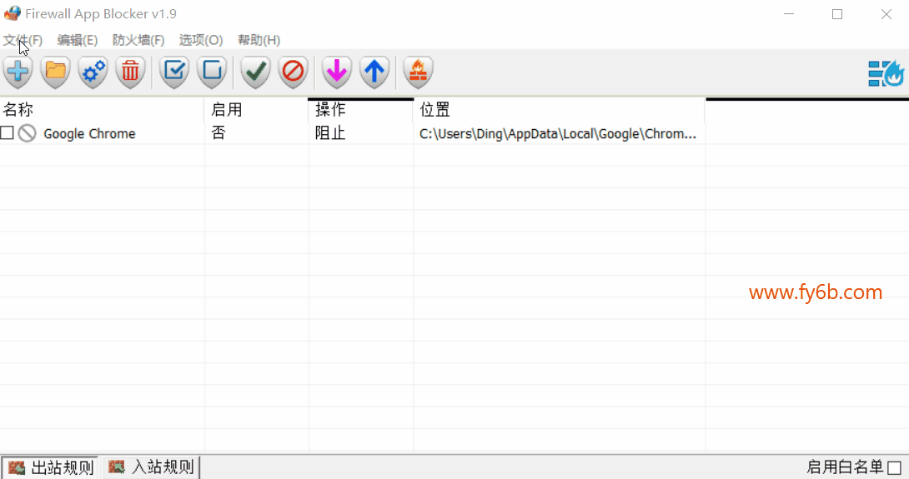This screenshot has width=909, height=479.
Task: Click the Add Folder icon in the toolbar
Action: point(56,72)
